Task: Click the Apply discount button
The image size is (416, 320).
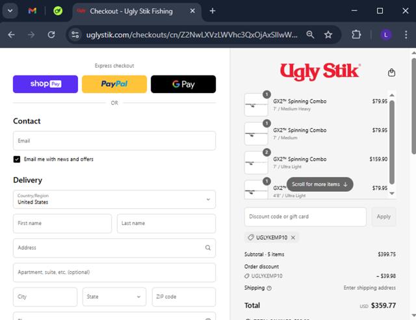Action: [383, 217]
